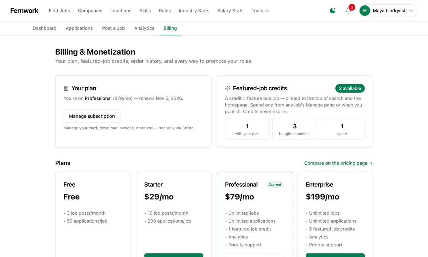Click the sparkle icon beside Featured-job credits

(228, 88)
